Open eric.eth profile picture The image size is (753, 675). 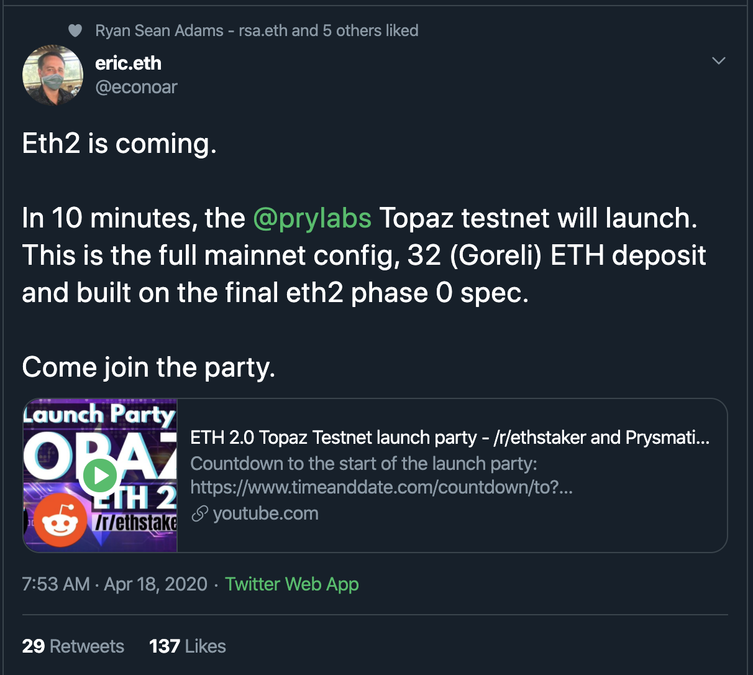53,75
